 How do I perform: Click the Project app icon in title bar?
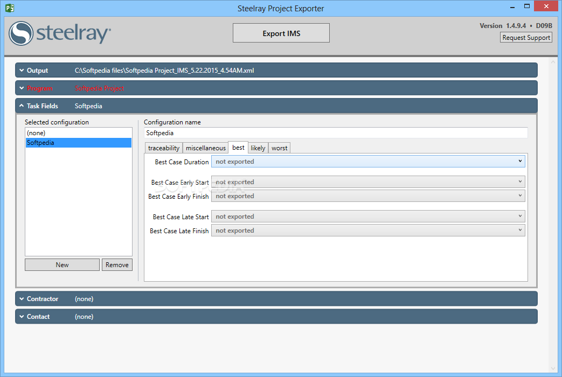[10, 8]
